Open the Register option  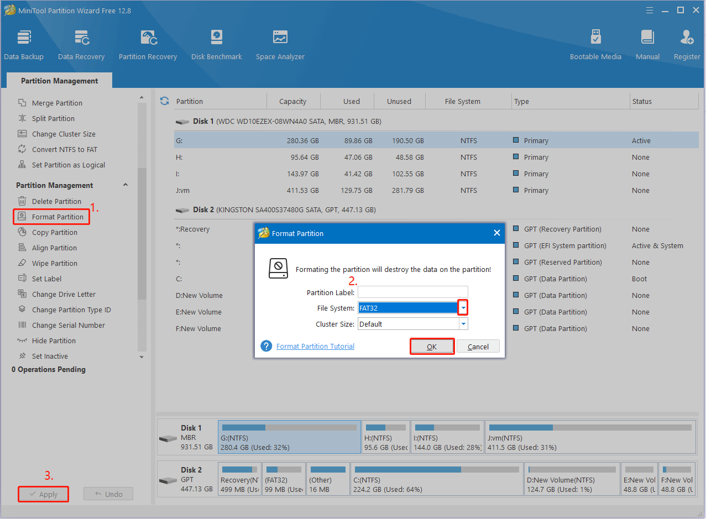(687, 45)
